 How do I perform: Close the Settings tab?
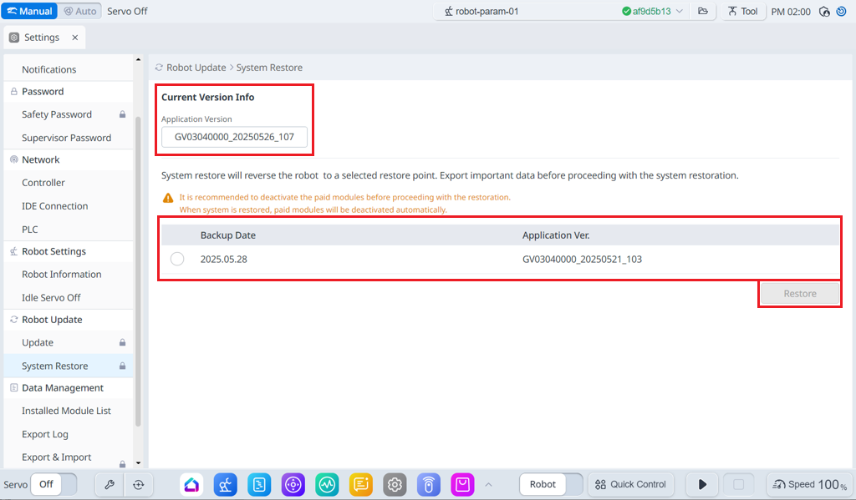click(x=74, y=38)
